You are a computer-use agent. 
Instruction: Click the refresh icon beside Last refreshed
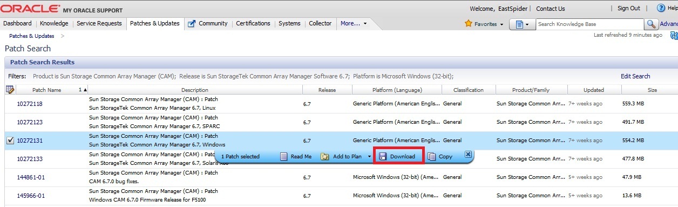pos(674,36)
